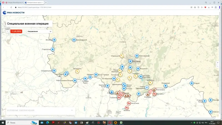Select the brown marker at Плетенёвка
The width and height of the screenshot is (222, 125).
click(x=154, y=90)
